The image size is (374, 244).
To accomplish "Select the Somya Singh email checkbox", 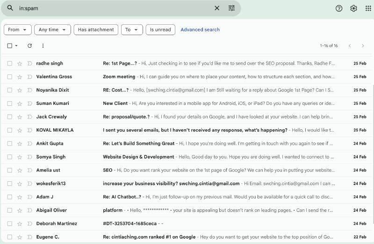I will 9,157.
